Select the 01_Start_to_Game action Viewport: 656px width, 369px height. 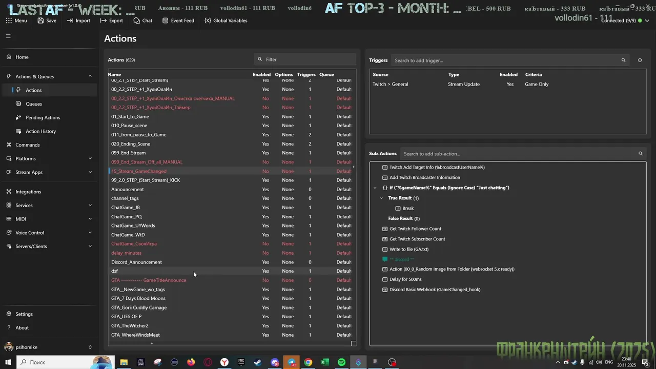click(x=230, y=116)
